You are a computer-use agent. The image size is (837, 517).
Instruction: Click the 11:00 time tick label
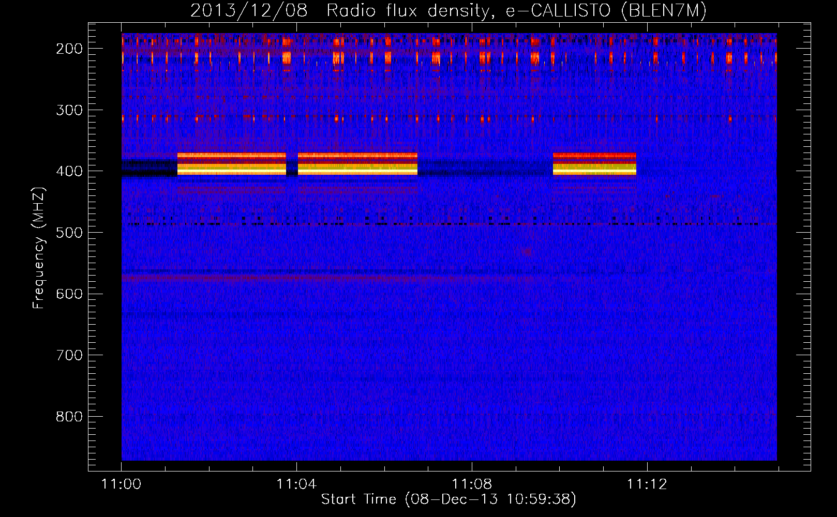click(122, 484)
